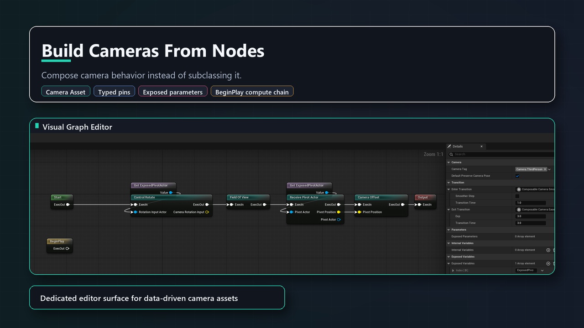Click the ExecOut pin on Control Rotate

coord(207,205)
